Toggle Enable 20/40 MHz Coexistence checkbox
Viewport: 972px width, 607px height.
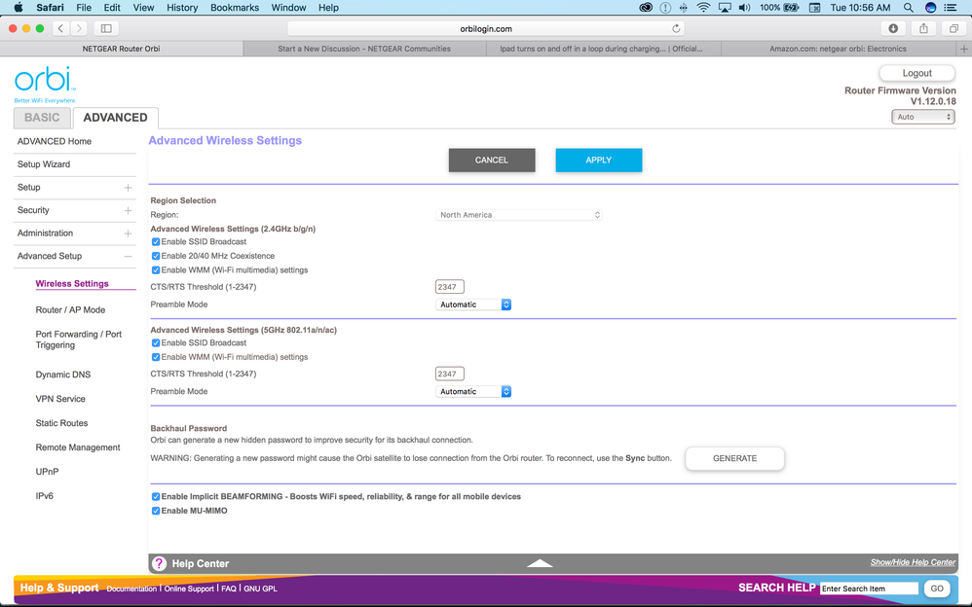pos(156,256)
